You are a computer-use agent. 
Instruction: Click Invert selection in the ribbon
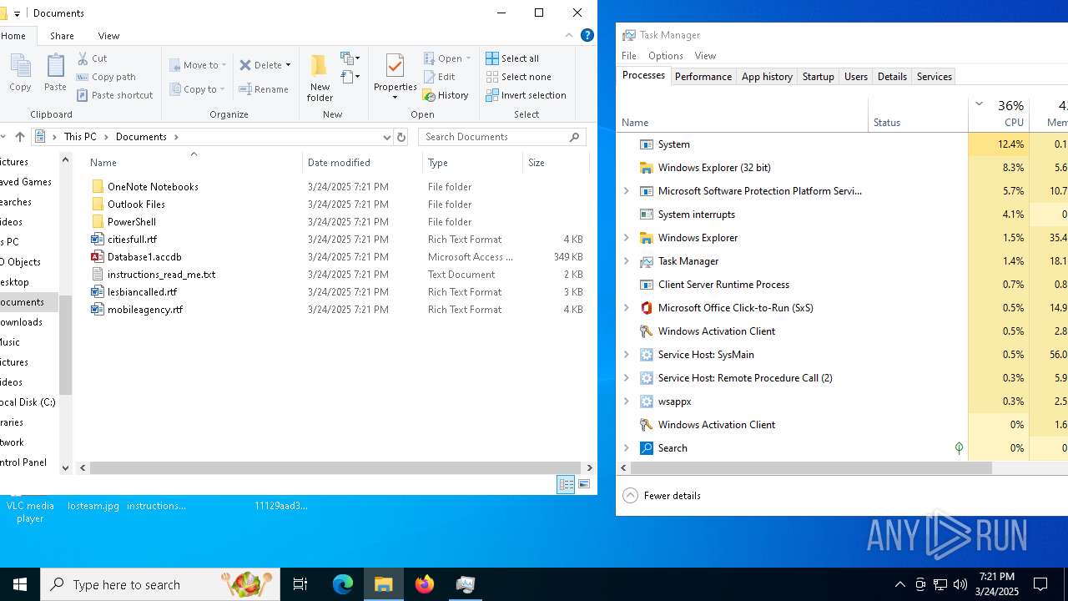pos(526,95)
